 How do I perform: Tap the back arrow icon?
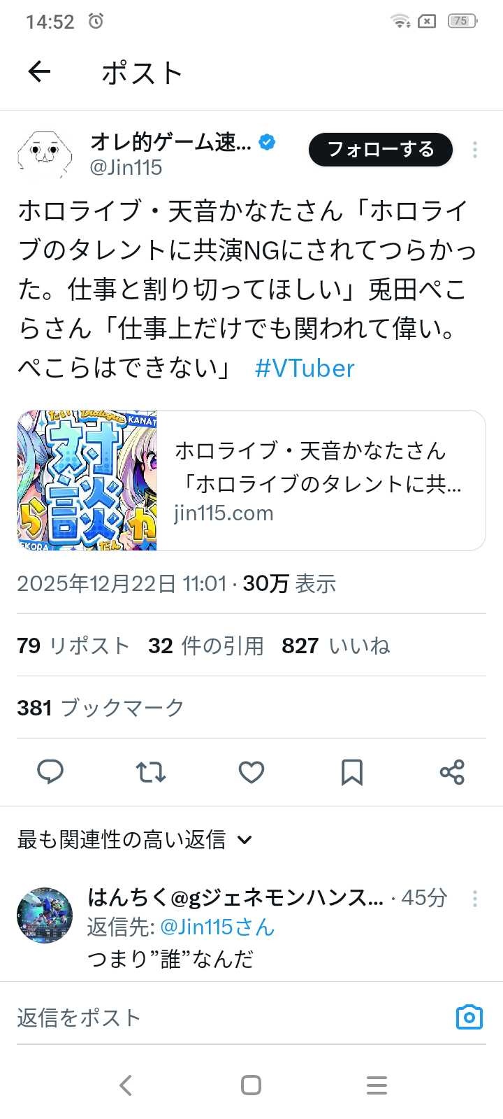[39, 71]
